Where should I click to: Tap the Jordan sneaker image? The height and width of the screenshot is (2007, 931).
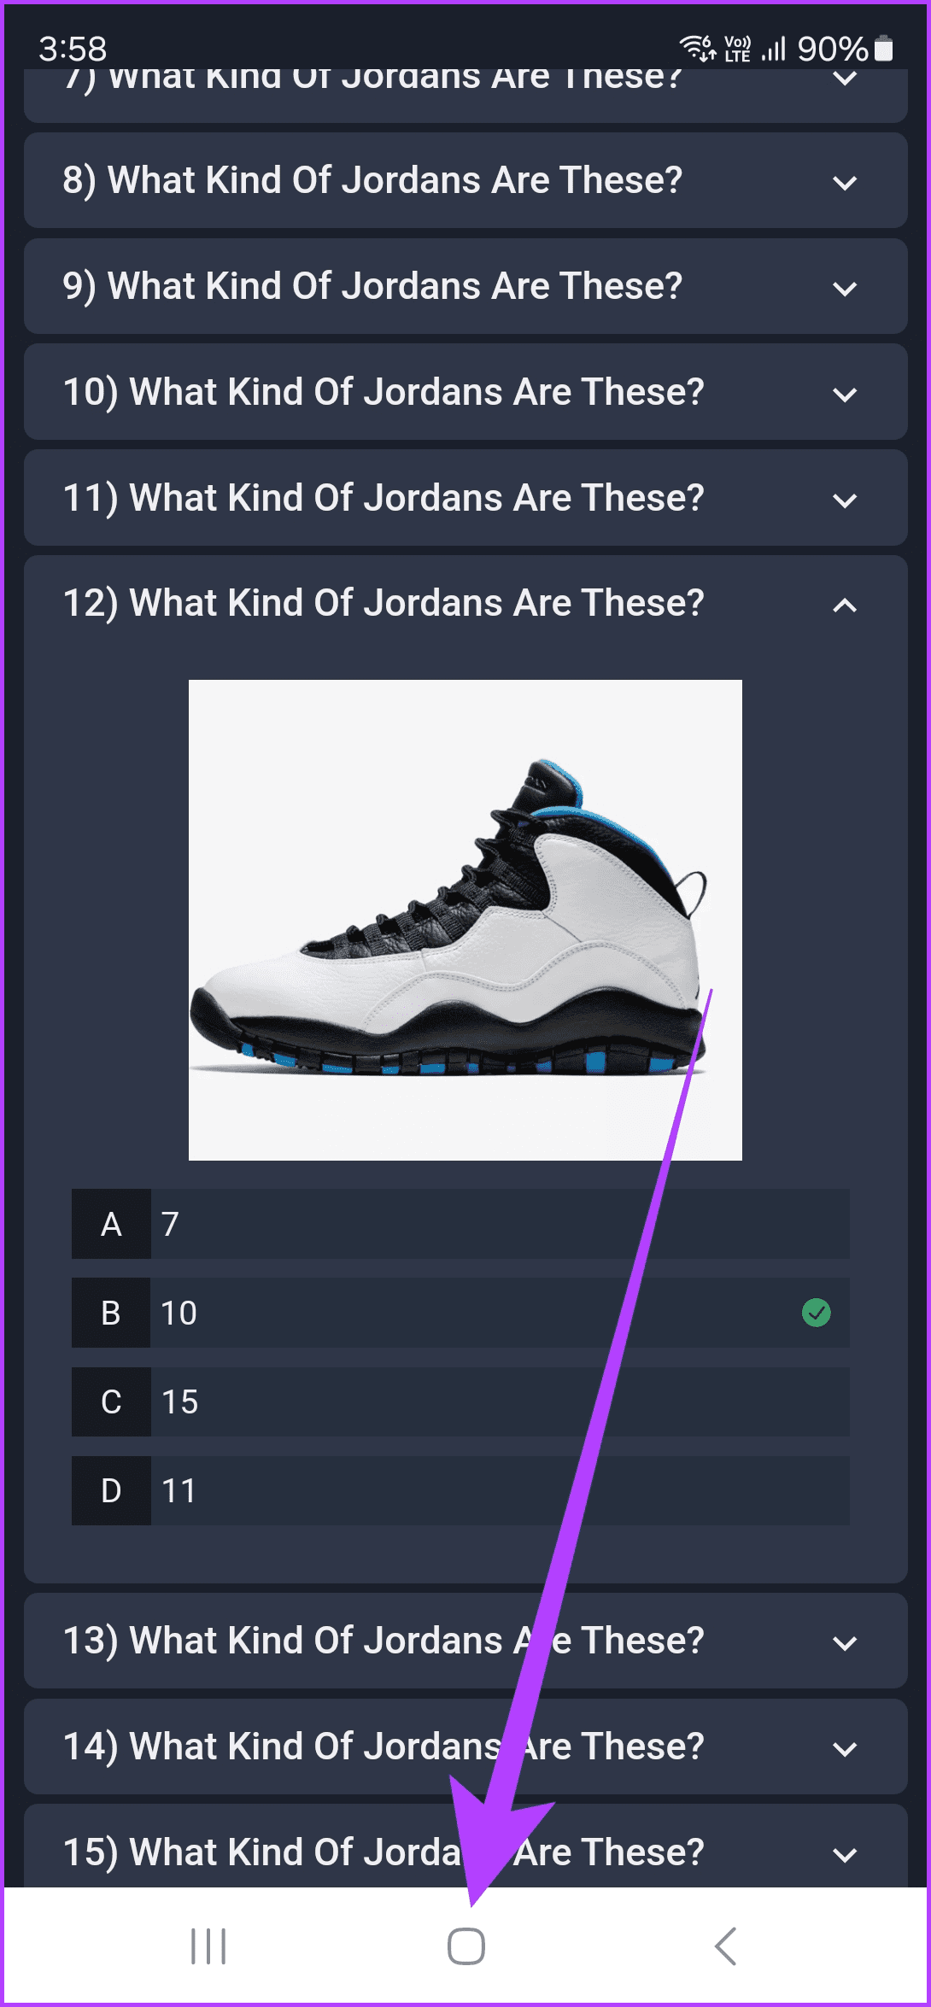click(x=465, y=920)
